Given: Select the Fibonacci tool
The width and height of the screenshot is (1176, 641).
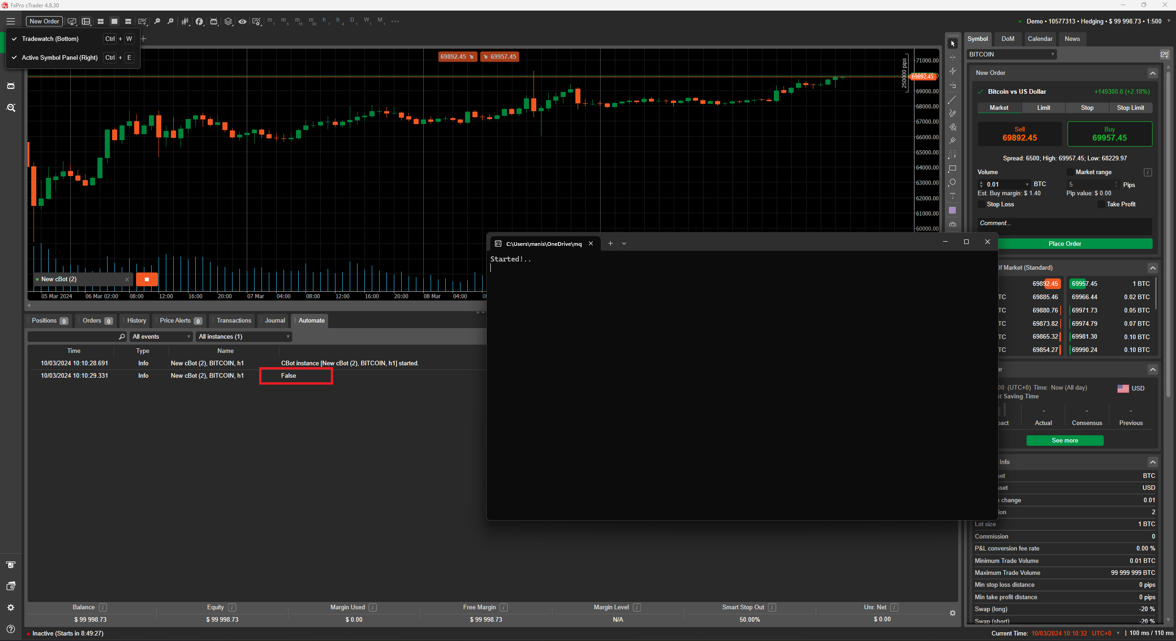Looking at the screenshot, I should pyautogui.click(x=953, y=154).
